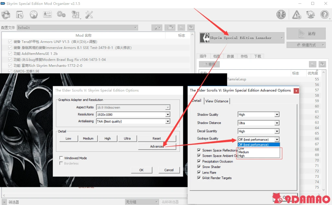Open the 数据 data tab

pos(231,56)
